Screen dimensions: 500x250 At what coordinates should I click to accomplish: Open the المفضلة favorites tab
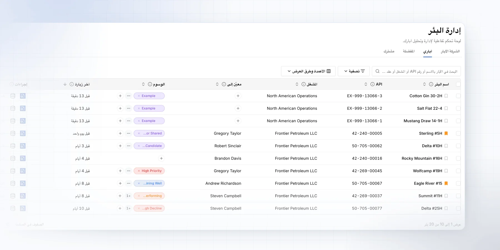pyautogui.click(x=409, y=51)
